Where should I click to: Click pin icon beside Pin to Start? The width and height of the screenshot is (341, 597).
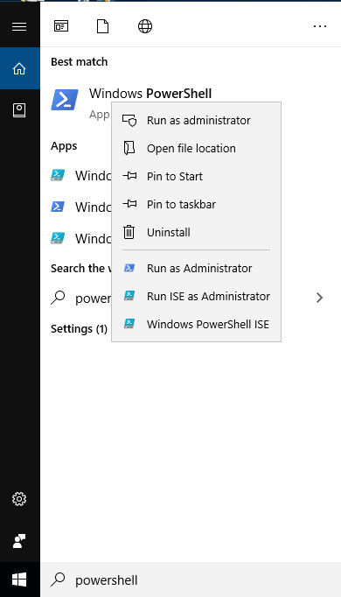tap(129, 176)
